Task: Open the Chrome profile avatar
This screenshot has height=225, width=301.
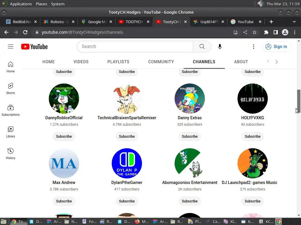Action: click(285, 32)
